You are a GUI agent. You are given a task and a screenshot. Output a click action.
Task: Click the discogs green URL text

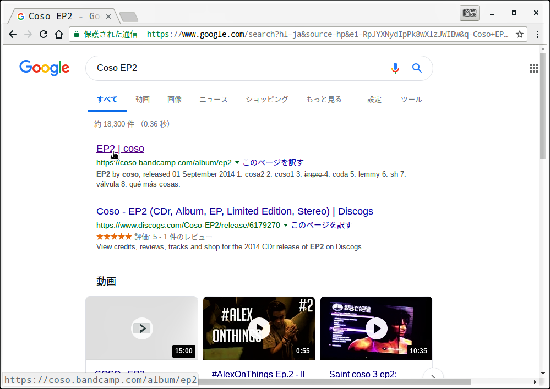(x=188, y=226)
